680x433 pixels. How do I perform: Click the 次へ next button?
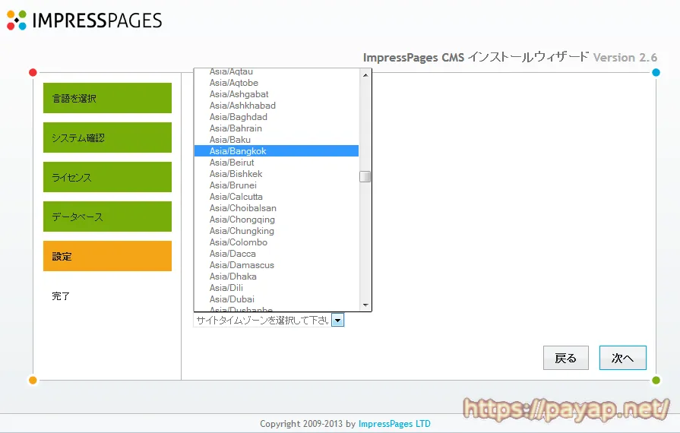click(623, 358)
